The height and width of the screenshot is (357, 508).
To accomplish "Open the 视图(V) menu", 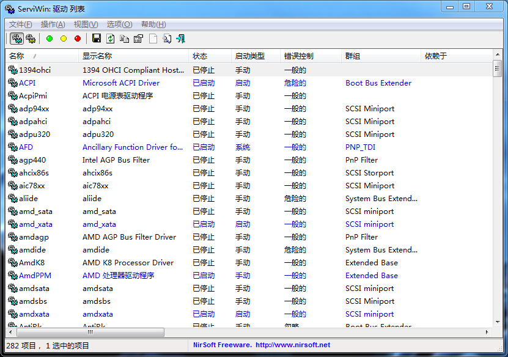I will (x=86, y=24).
